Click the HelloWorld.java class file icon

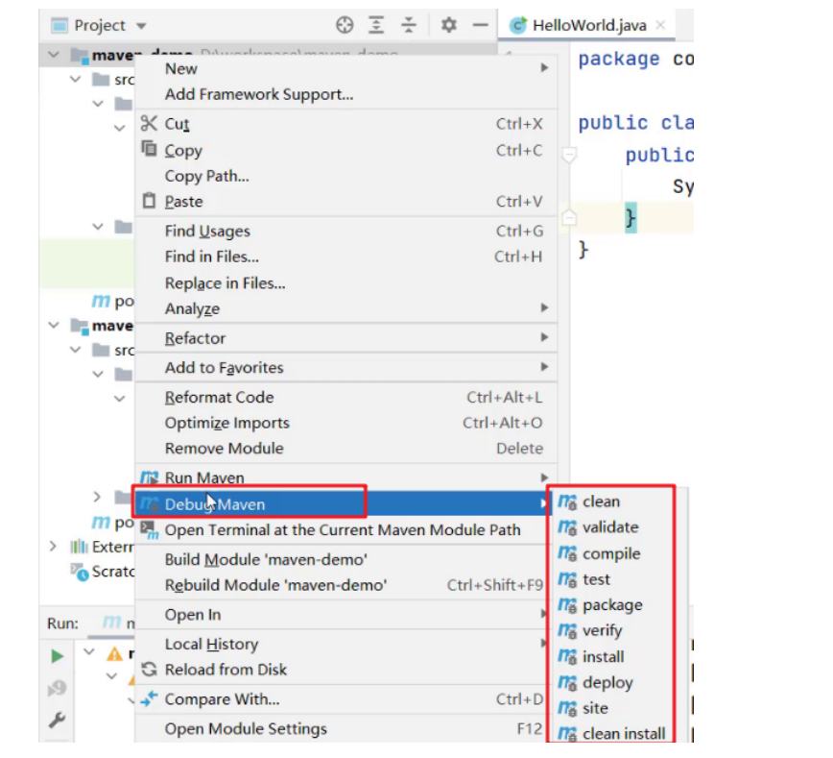pyautogui.click(x=517, y=25)
